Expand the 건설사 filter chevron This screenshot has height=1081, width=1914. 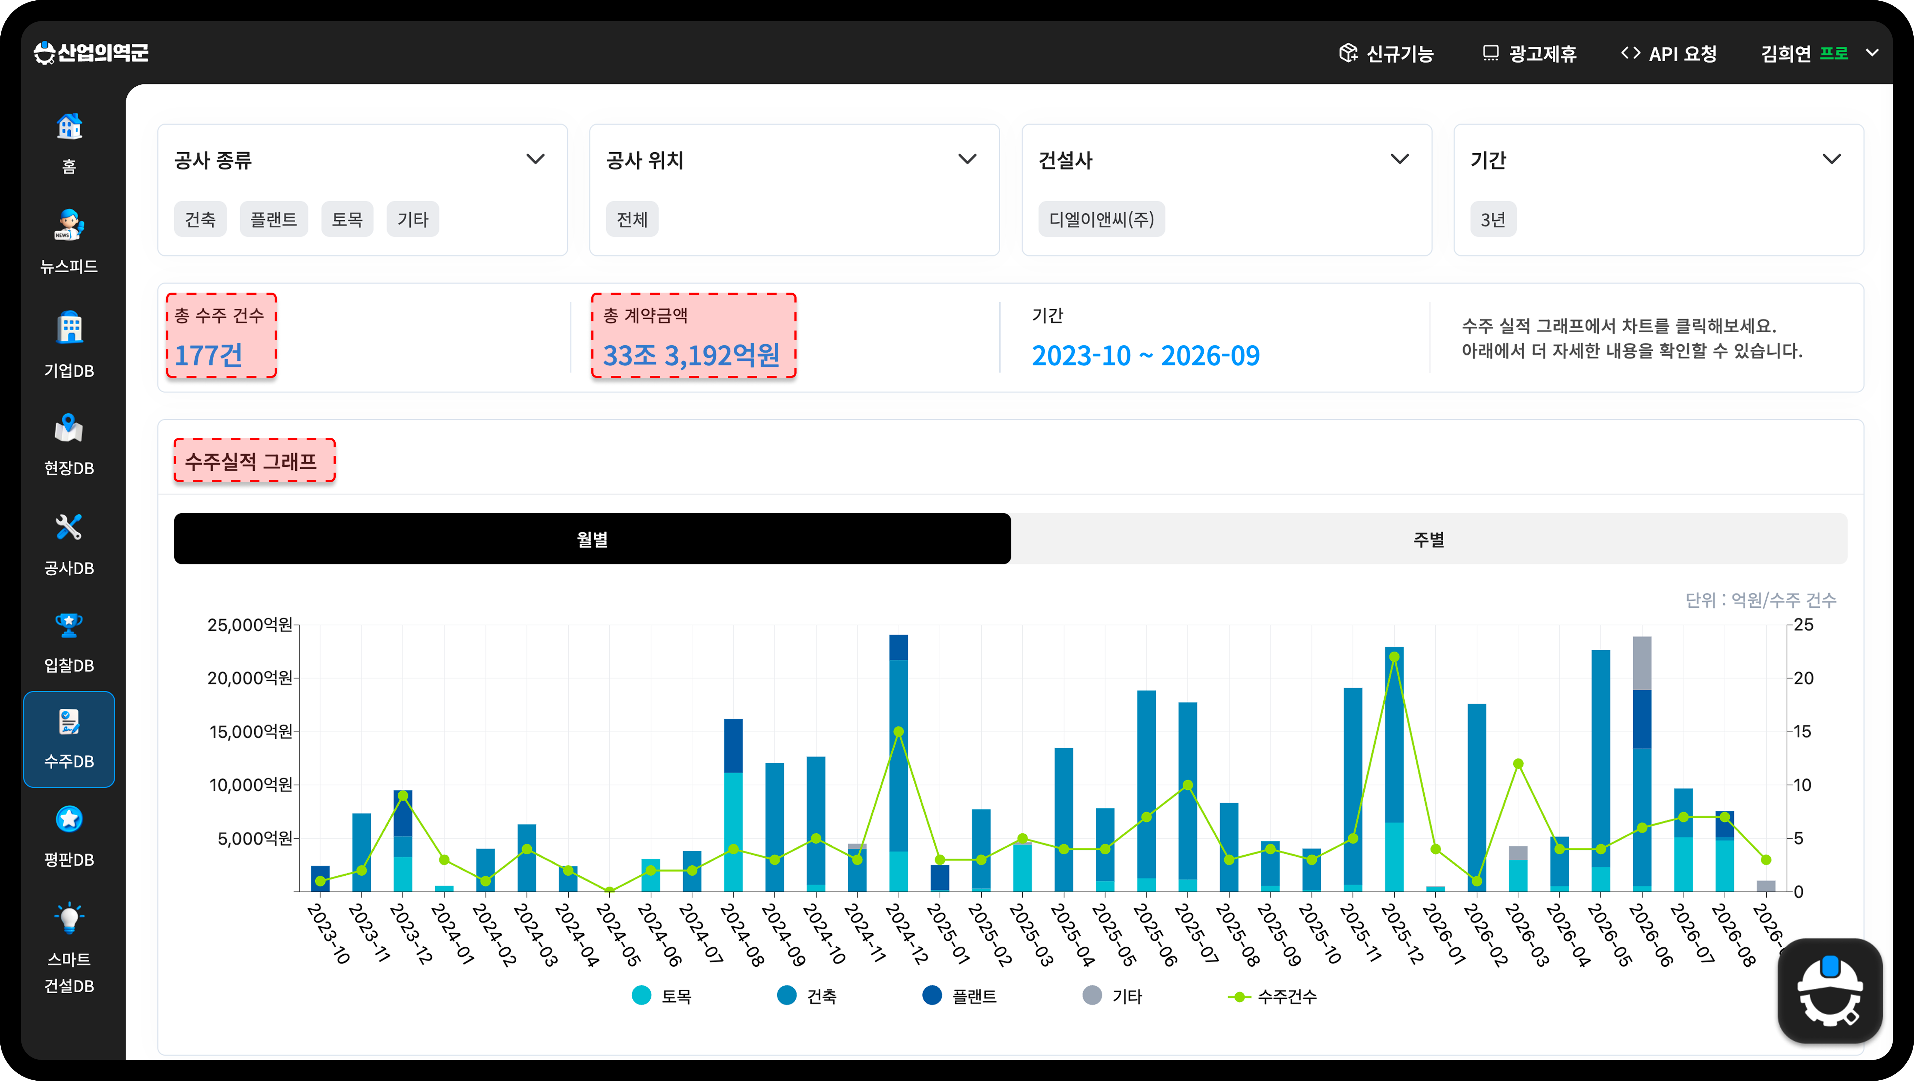pos(1399,159)
